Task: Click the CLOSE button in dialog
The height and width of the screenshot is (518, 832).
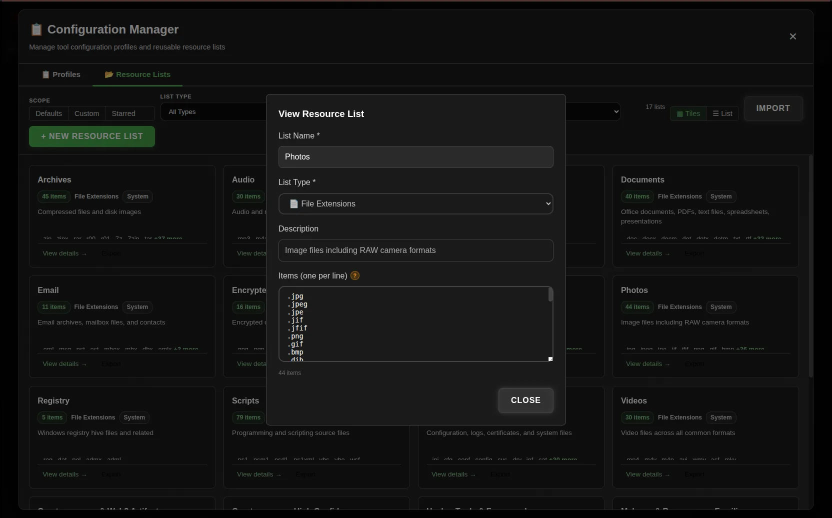Action: click(x=525, y=400)
